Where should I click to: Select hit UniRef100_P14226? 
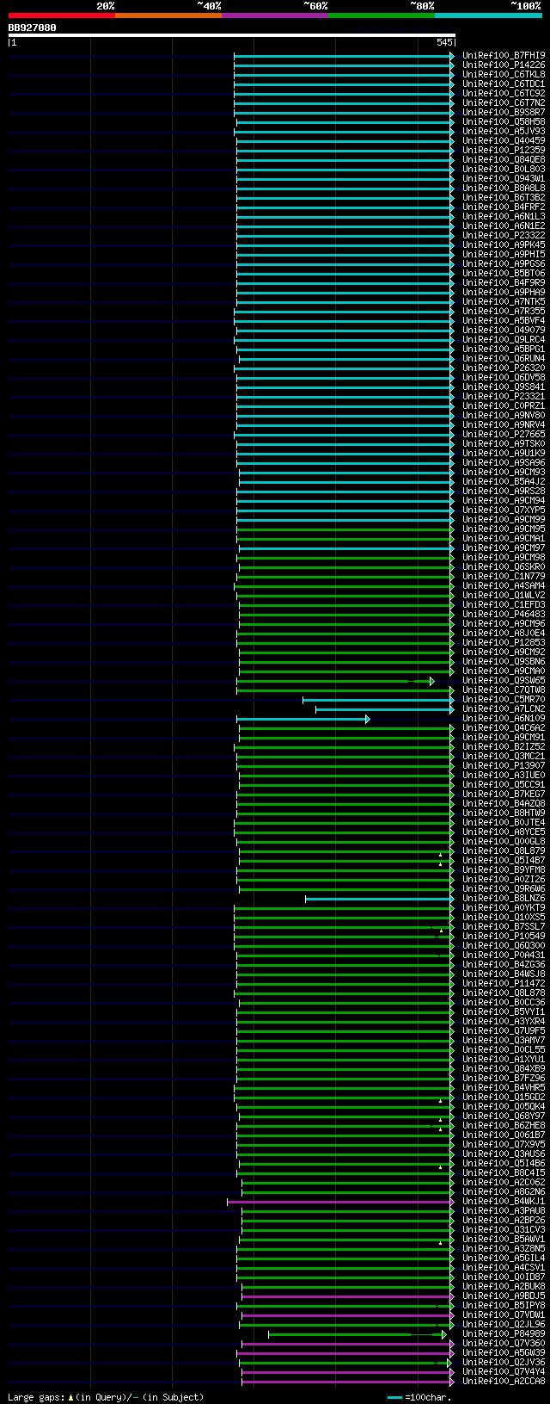[x=504, y=65]
